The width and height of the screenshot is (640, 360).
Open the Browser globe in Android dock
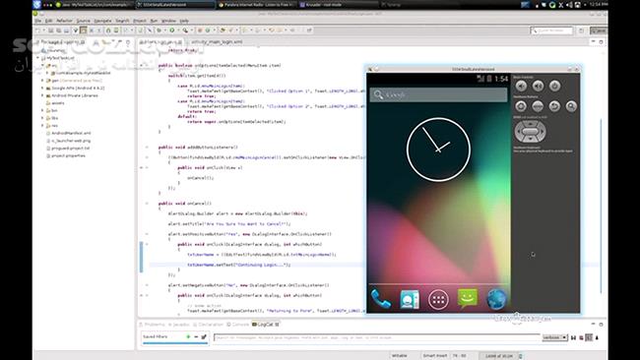point(496,299)
